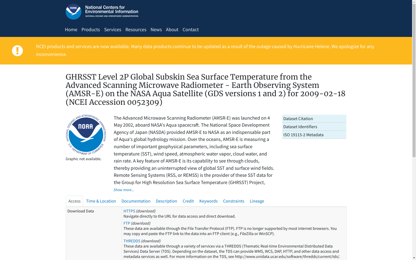
Task: Switch to the Description tab
Action: tap(166, 201)
